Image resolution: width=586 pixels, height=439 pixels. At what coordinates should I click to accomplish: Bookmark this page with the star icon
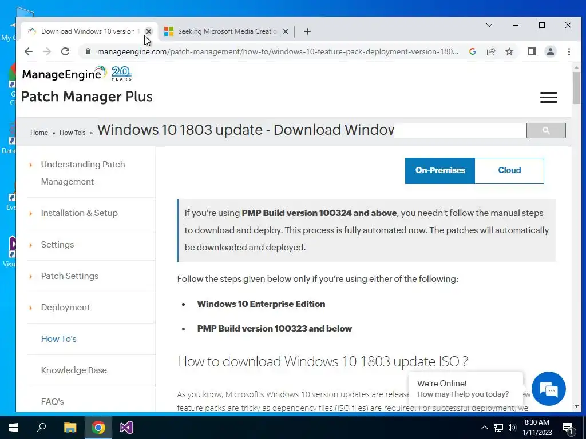coord(509,51)
